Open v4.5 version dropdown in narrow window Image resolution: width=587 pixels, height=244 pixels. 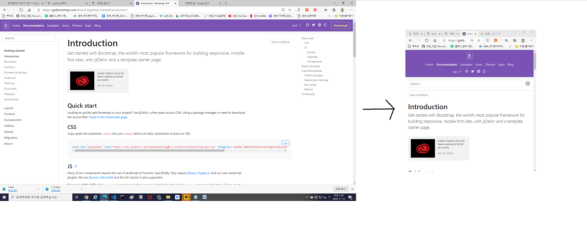point(457,72)
